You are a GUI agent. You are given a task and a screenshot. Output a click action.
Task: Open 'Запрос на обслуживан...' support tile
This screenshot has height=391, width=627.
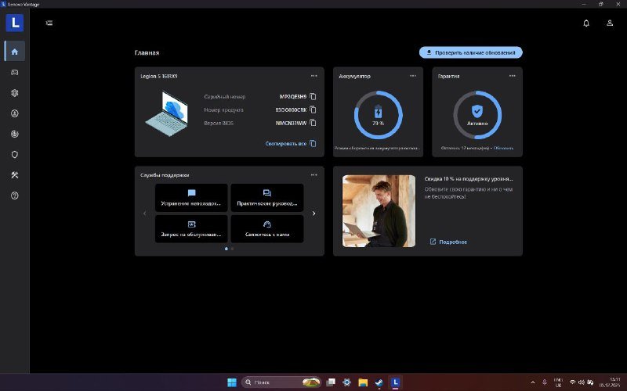[191, 229]
